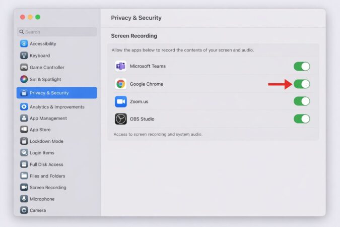
Task: Open Login Items settings
Action: pos(42,153)
